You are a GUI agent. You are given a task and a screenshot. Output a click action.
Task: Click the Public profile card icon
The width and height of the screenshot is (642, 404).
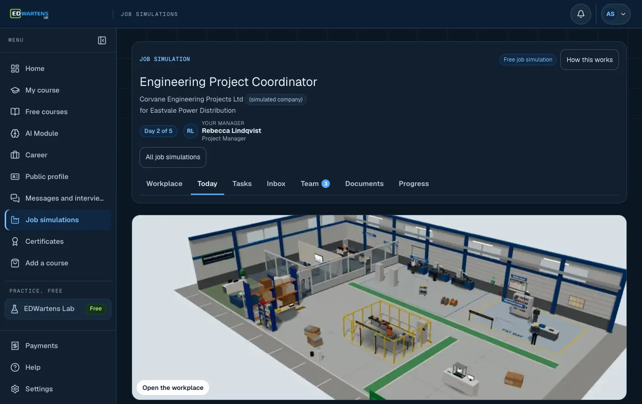(x=15, y=177)
